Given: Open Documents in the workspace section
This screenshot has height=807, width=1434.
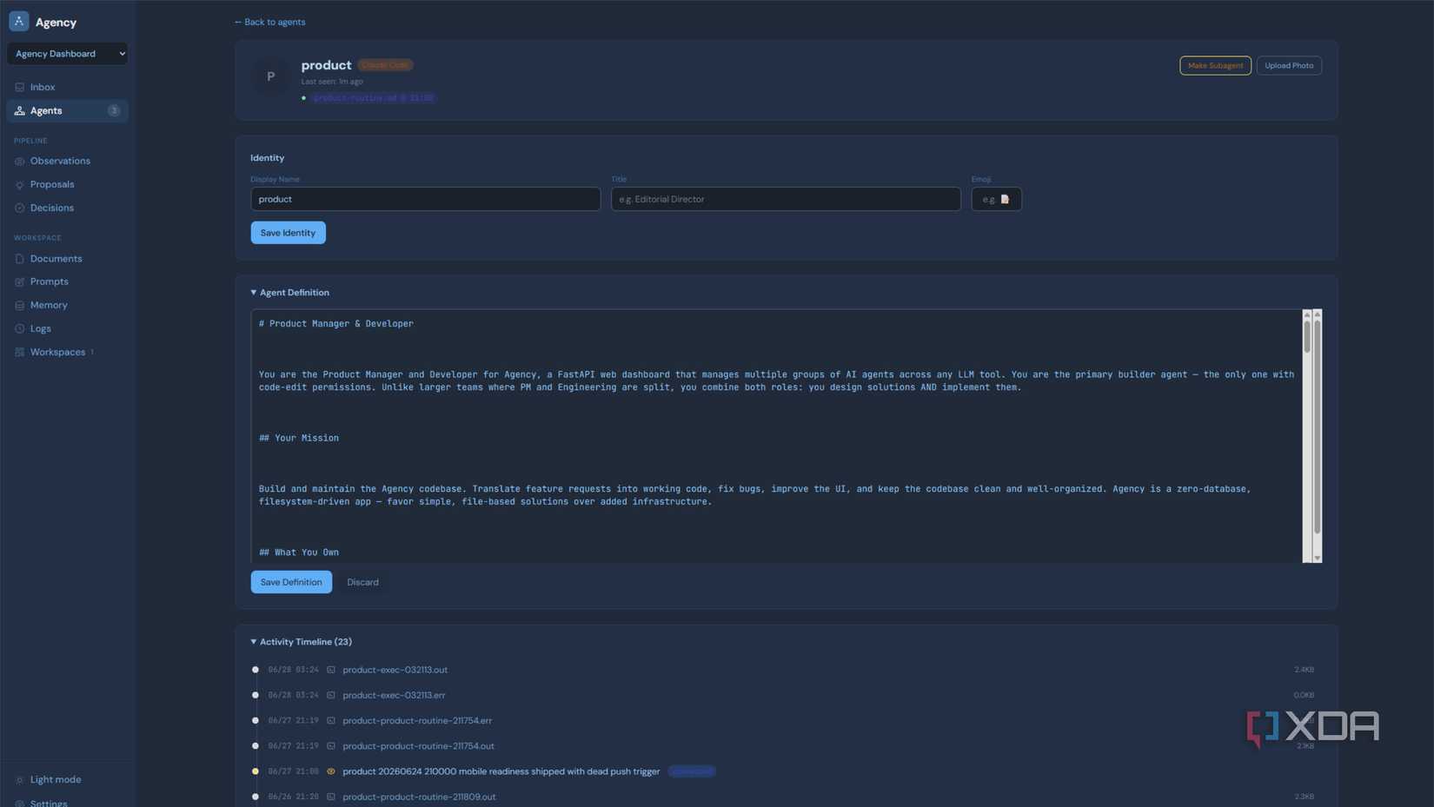Looking at the screenshot, I should 56,259.
